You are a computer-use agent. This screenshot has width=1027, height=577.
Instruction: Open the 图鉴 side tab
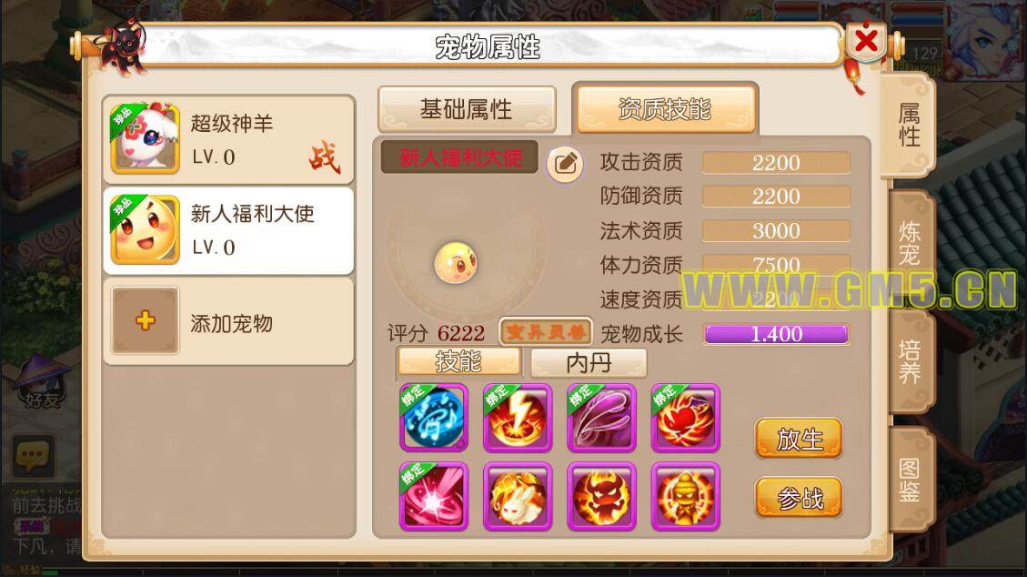tap(909, 480)
